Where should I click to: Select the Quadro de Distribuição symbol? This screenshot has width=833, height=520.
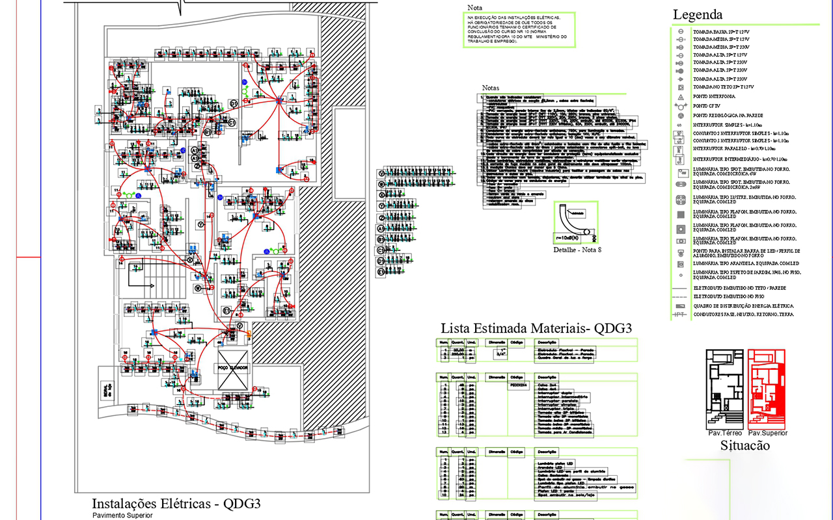[680, 306]
